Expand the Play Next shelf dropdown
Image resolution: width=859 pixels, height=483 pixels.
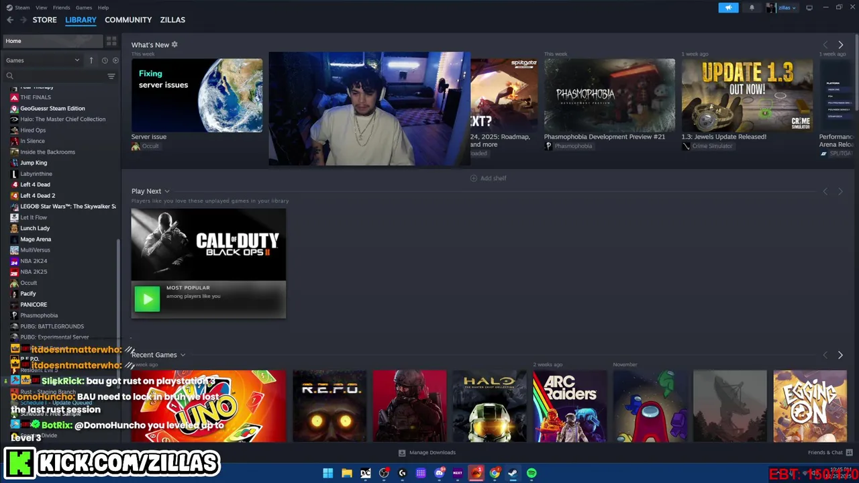[x=167, y=191]
